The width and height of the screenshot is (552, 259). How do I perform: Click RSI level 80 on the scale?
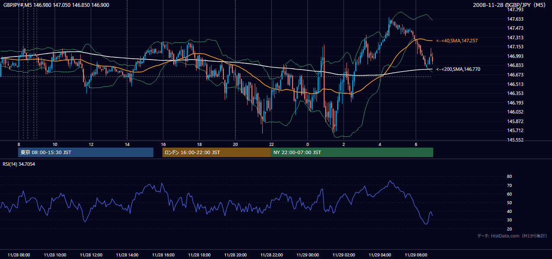(x=509, y=177)
